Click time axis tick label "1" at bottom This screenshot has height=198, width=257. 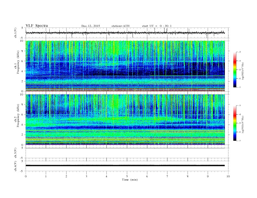46,176
